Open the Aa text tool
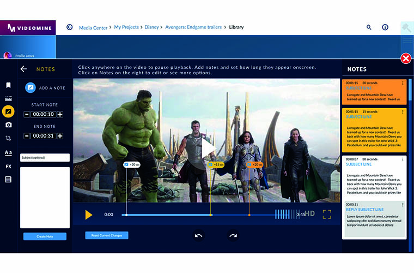The width and height of the screenshot is (414, 273). [8, 153]
